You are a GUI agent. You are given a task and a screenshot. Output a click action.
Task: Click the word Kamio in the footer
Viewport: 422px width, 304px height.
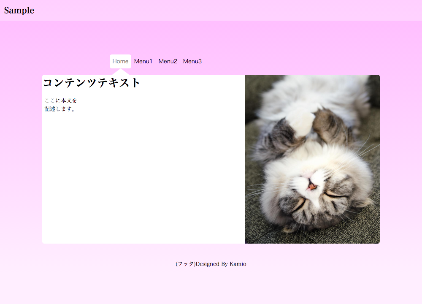(x=238, y=264)
